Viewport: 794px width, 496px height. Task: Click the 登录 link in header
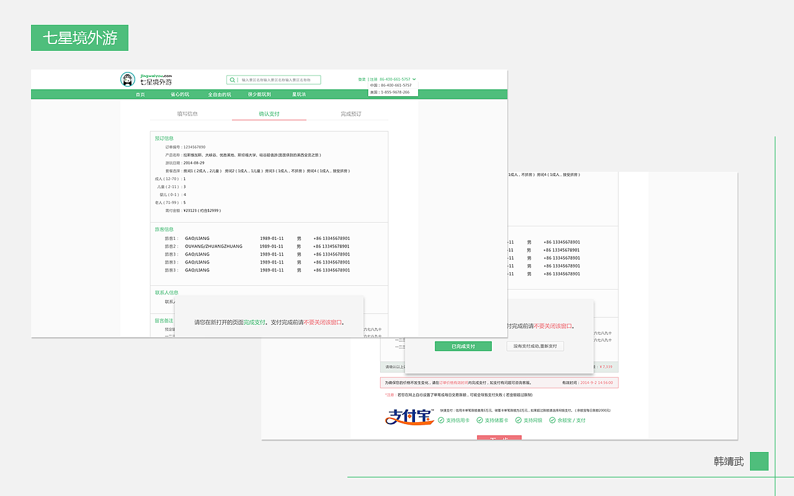(x=362, y=79)
